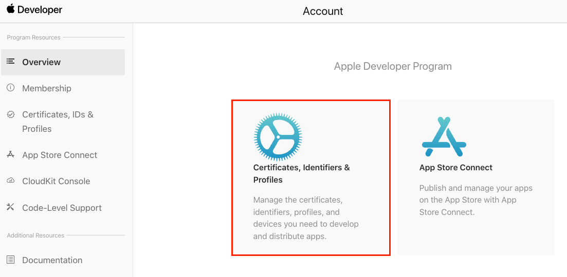This screenshot has width=567, height=277.
Task: Click the Overview list icon in sidebar
Action: click(11, 62)
